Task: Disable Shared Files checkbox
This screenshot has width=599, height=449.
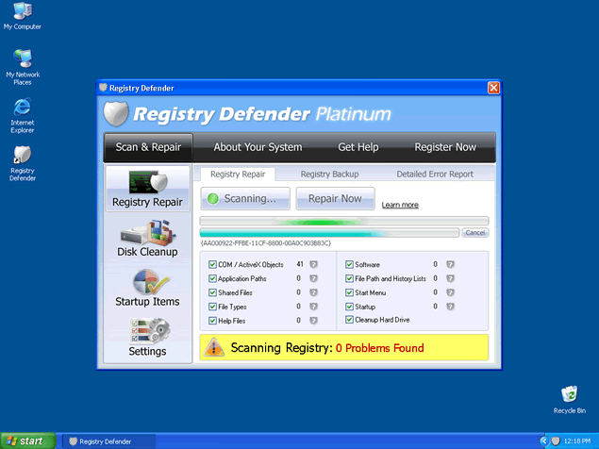Action: point(212,292)
